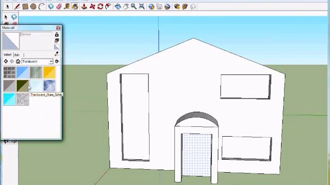
Task: Click the large current material preview
Action: pos(11,41)
